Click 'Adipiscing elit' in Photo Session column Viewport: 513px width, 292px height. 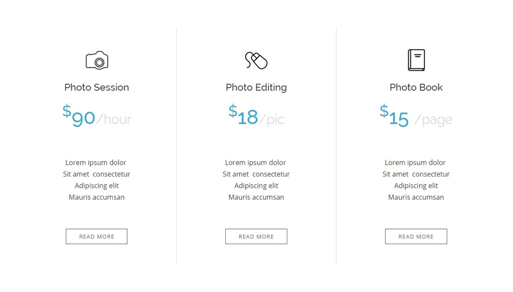click(x=96, y=186)
